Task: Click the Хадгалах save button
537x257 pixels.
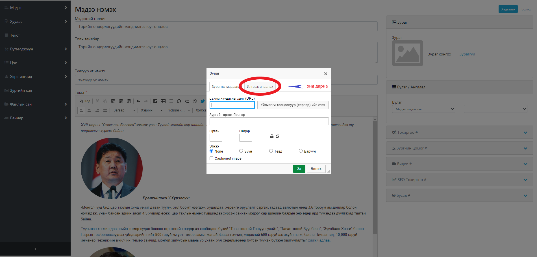Action: coord(508,9)
